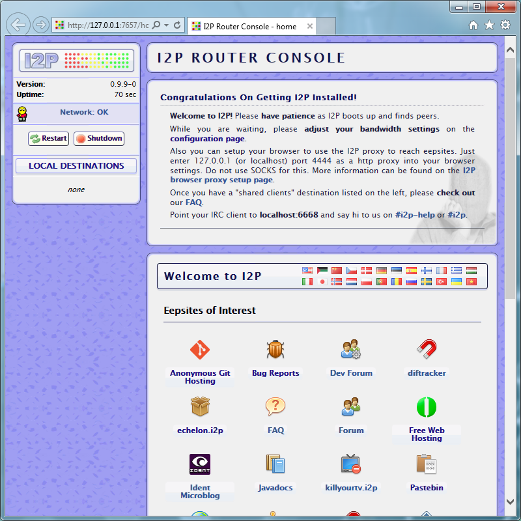This screenshot has height=521, width=521.
Task: Visit diftracker via its magnet icon
Action: pos(427,349)
